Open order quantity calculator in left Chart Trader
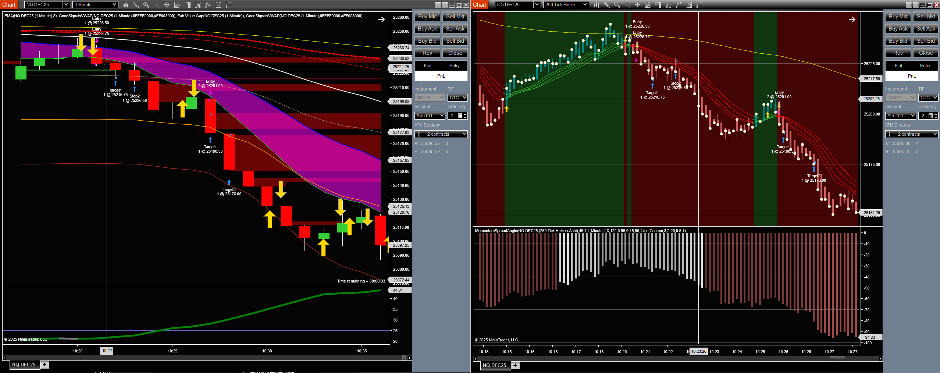 click(460, 116)
